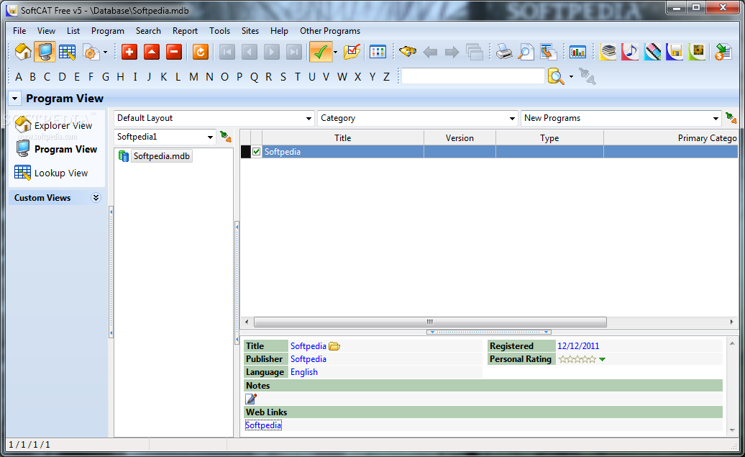Add a new record with red plus icon
The height and width of the screenshot is (457, 745).
[129, 52]
